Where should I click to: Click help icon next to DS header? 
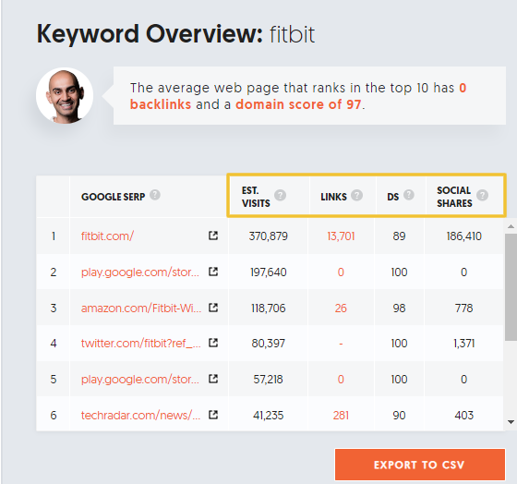click(x=409, y=195)
